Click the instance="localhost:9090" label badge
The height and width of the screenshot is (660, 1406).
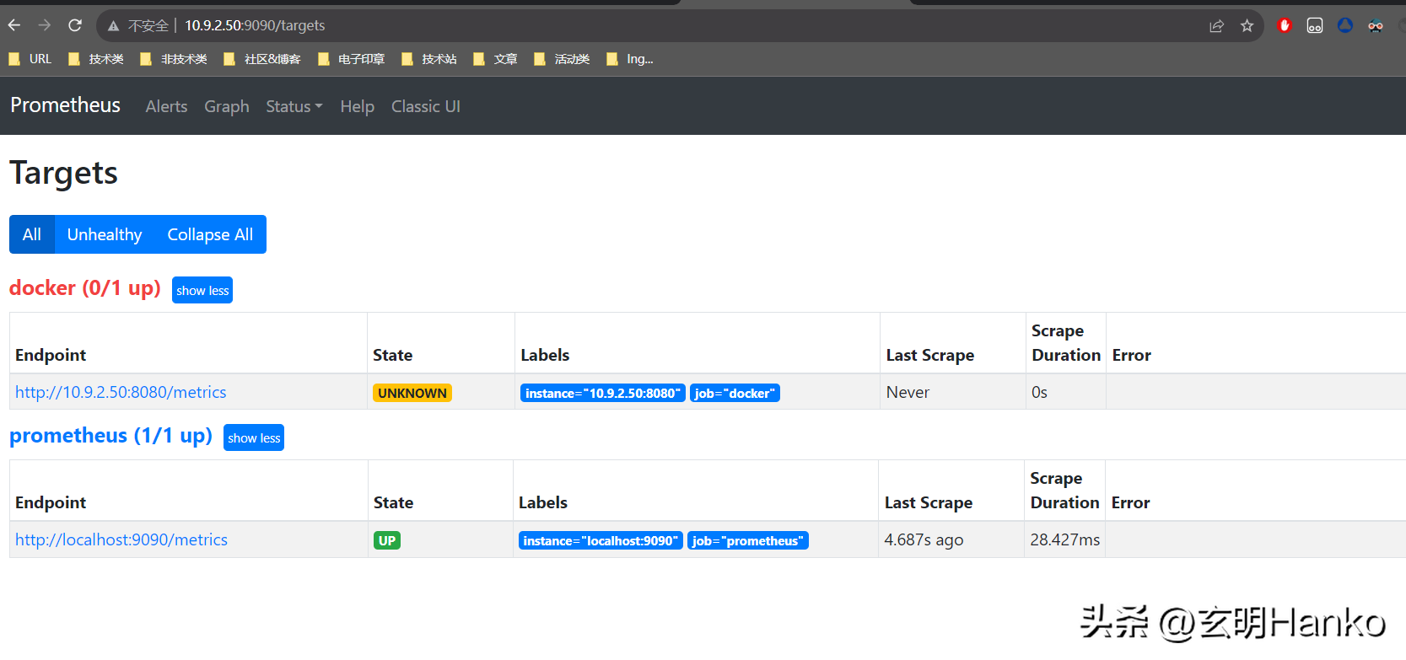tap(601, 540)
